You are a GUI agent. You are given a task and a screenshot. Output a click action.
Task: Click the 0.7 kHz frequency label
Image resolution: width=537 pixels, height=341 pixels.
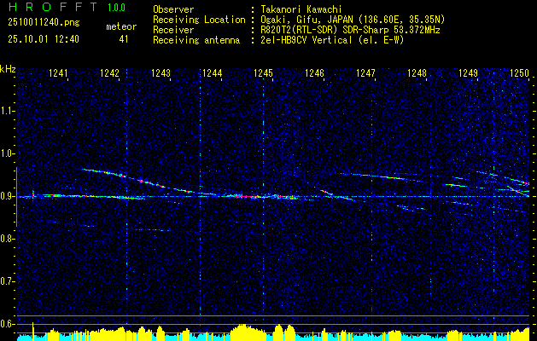pyautogui.click(x=7, y=281)
